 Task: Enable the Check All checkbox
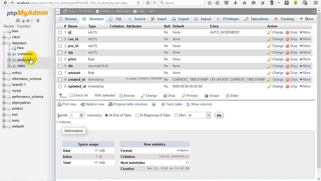(71, 96)
